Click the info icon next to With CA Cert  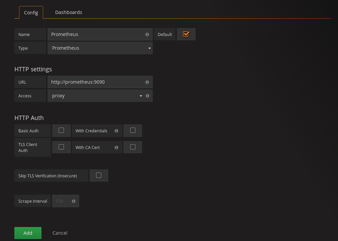click(116, 147)
